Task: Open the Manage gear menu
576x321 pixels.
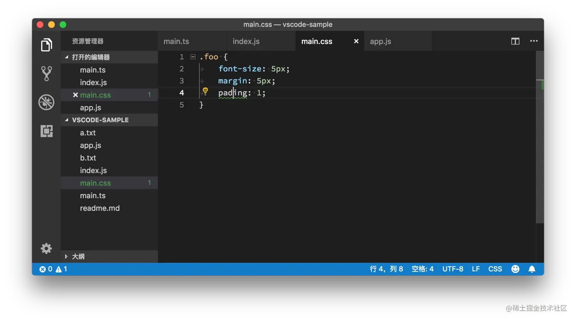Action: click(x=46, y=248)
